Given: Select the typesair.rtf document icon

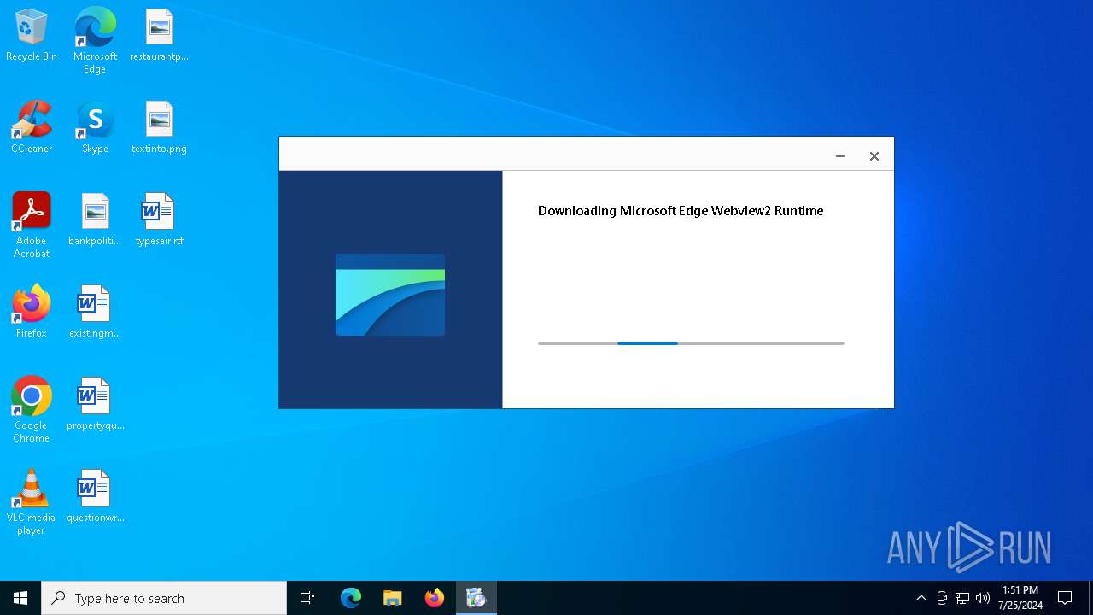Looking at the screenshot, I should pos(159,220).
